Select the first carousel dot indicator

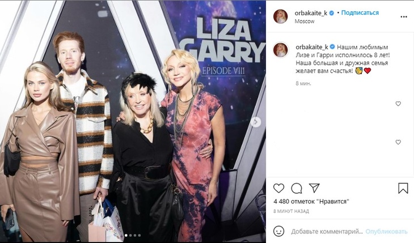point(126,235)
